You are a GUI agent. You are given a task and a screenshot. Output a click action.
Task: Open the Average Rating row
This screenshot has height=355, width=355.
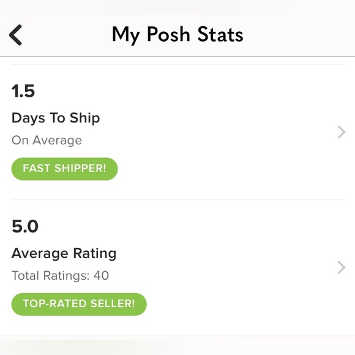pyautogui.click(x=177, y=267)
